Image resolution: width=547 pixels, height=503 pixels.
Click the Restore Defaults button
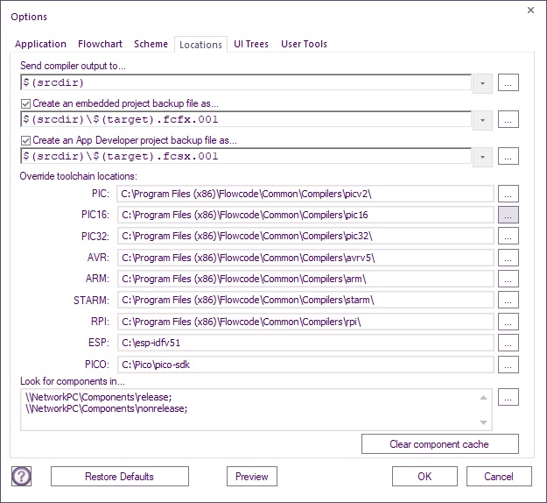coord(120,477)
